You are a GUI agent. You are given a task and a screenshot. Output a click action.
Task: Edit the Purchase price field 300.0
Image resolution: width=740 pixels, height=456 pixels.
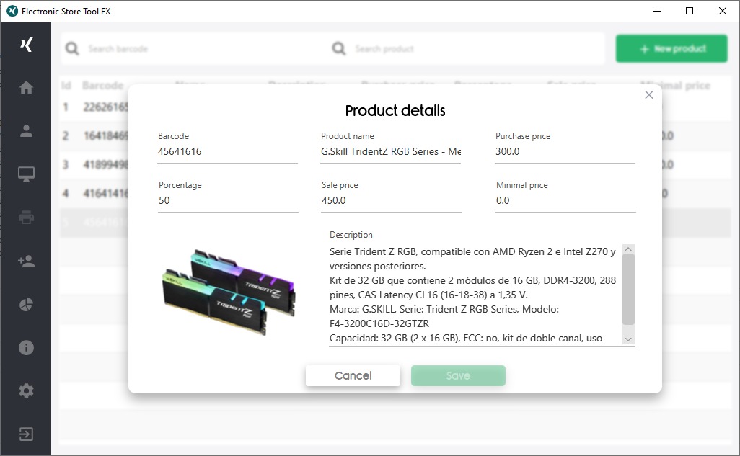tap(565, 152)
